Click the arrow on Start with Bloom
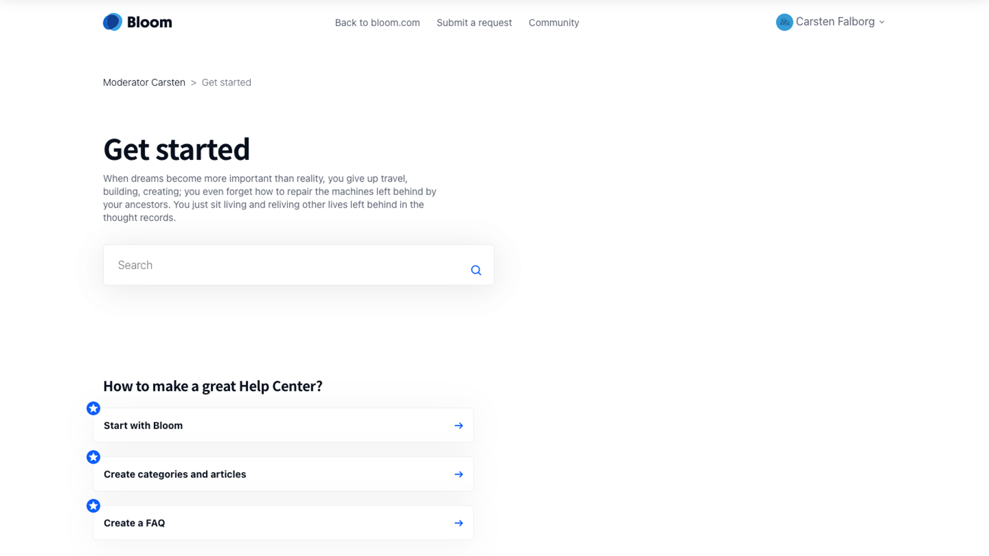The width and height of the screenshot is (989, 556). (458, 426)
